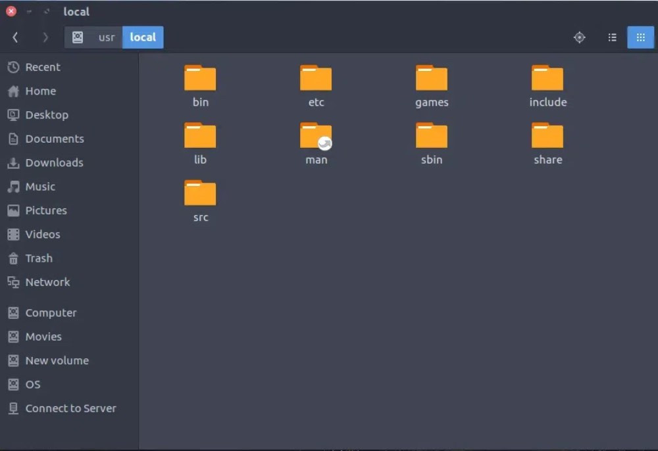Open the Pictures sidebar entry

tap(45, 210)
